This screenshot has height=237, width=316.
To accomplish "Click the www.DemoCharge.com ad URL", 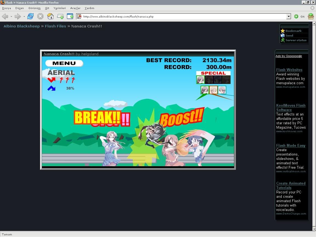I will tap(291, 214).
